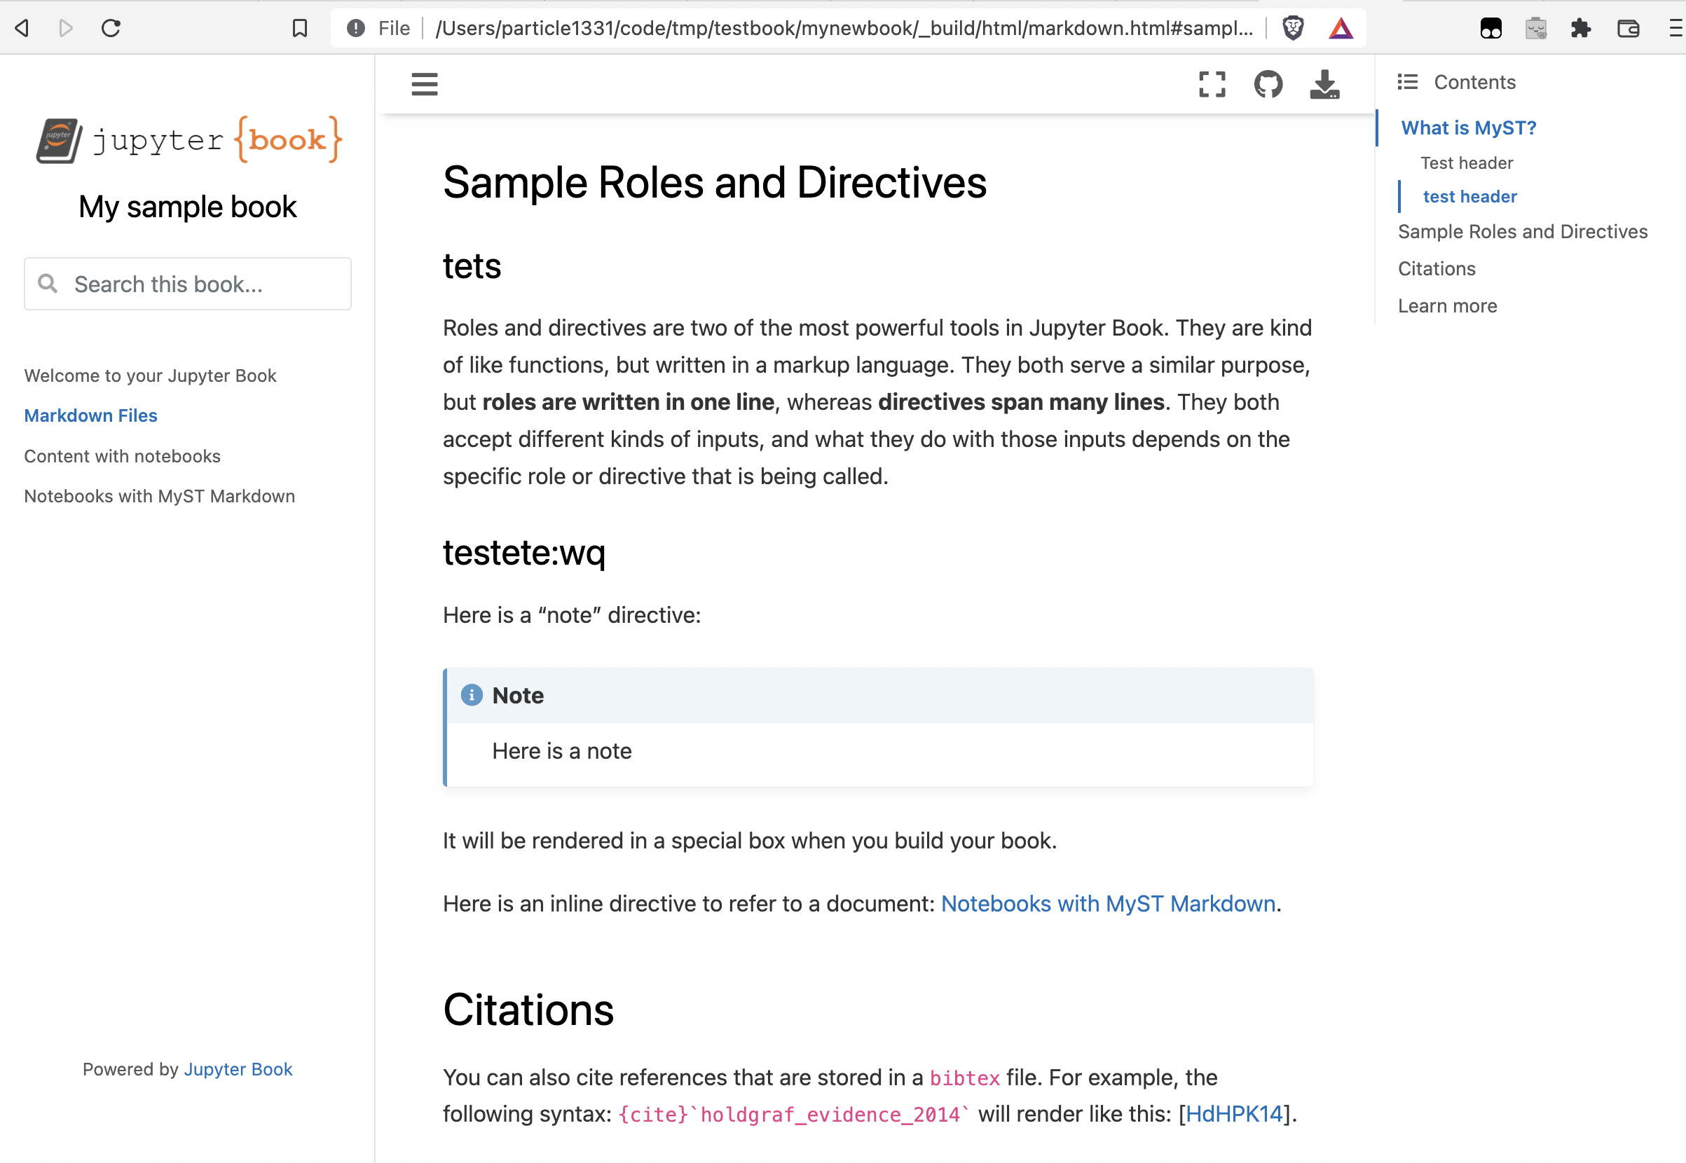Open the download page dropdown
This screenshot has height=1163, width=1686.
(1324, 85)
